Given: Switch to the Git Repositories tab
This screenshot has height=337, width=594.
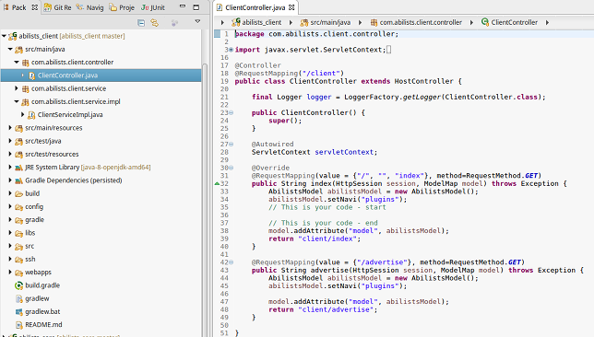Looking at the screenshot, I should (57, 7).
